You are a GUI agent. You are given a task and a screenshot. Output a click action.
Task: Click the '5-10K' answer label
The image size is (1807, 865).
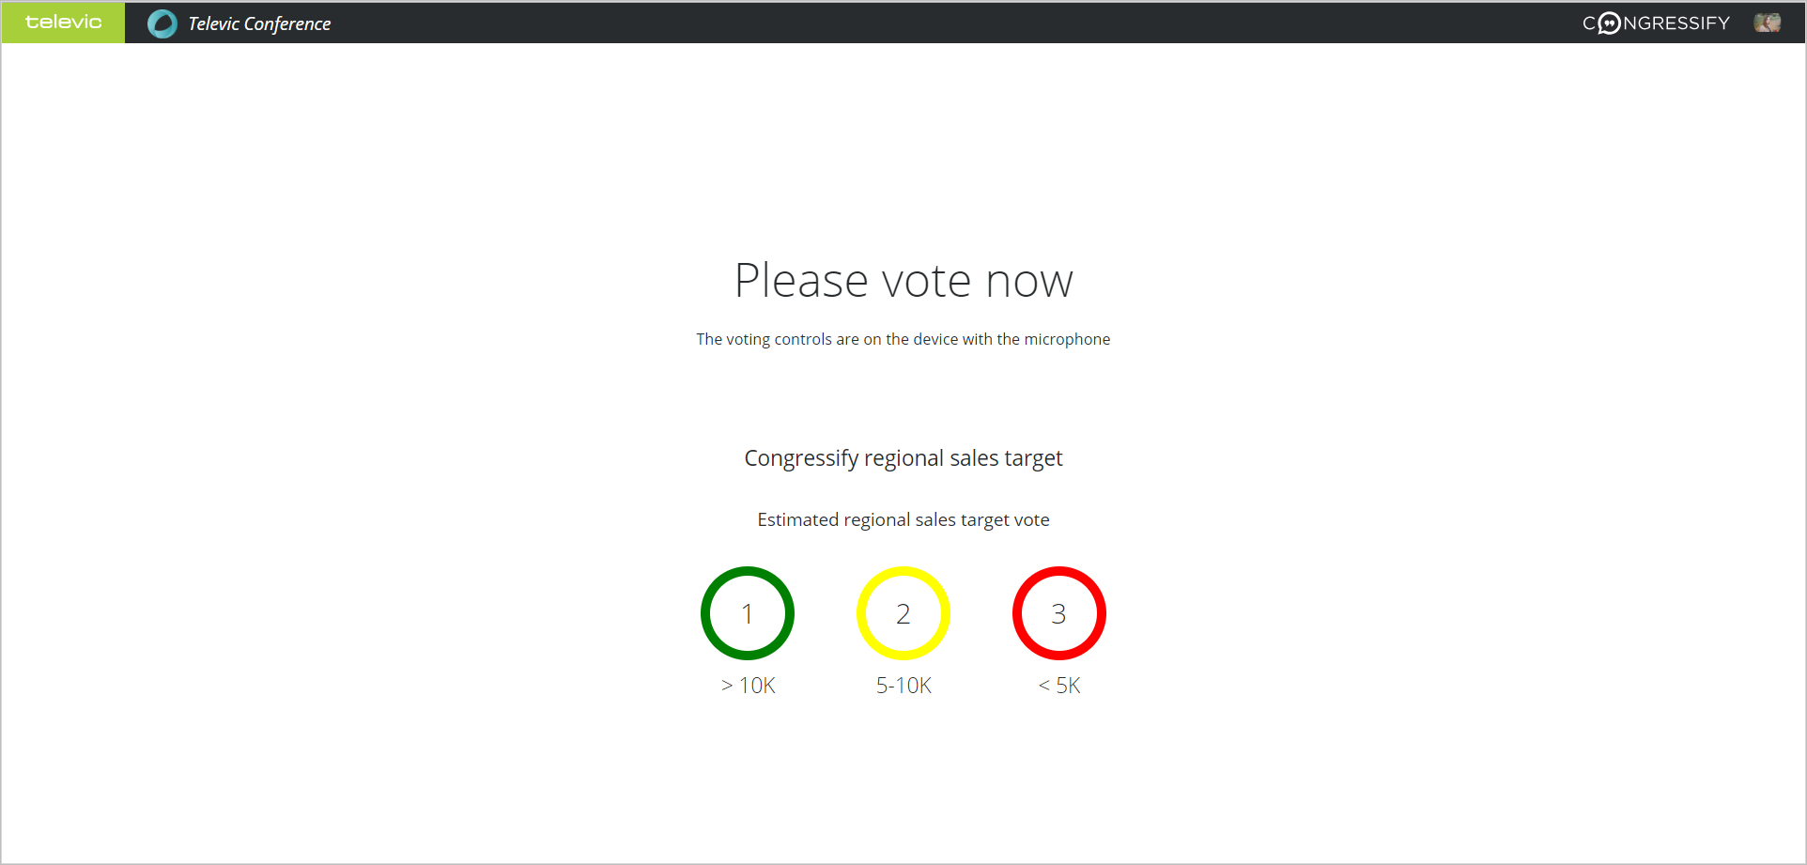coord(903,686)
